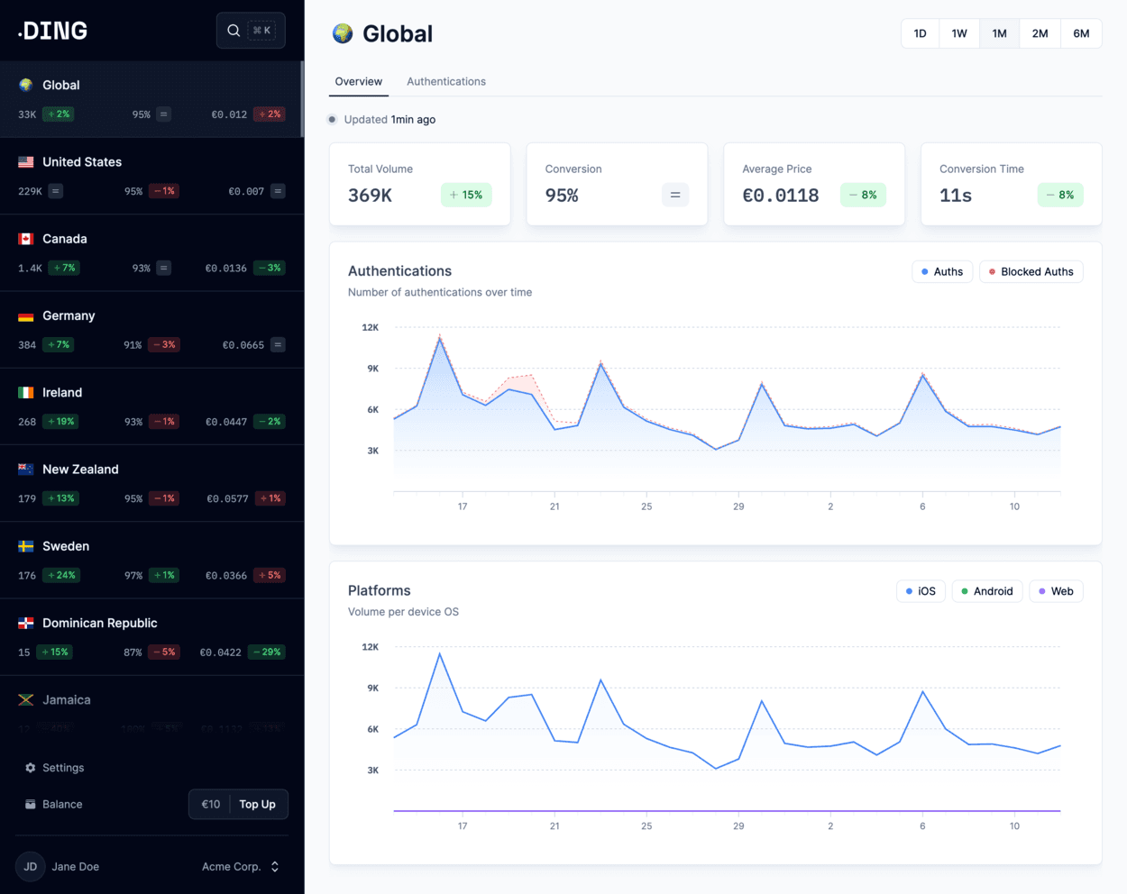Click the JD user avatar
Image resolution: width=1127 pixels, height=894 pixels.
pos(31,867)
